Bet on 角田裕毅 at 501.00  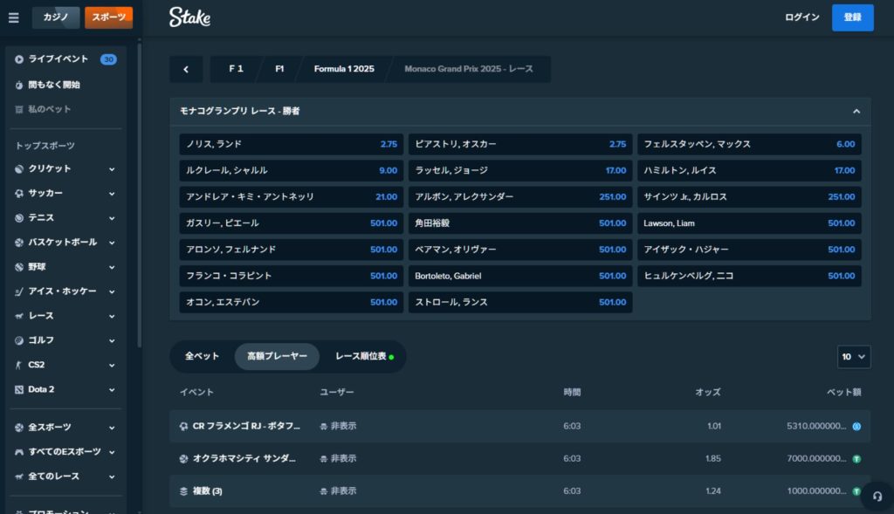[520, 223]
